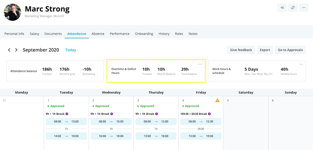Screen dimensions: 313x150
Task: Click the orange warning icon on Friday
Action: (x=217, y=100)
